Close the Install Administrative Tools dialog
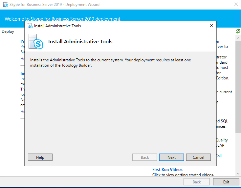Image resolution: width=241 pixels, height=188 pixels. pos(211,26)
